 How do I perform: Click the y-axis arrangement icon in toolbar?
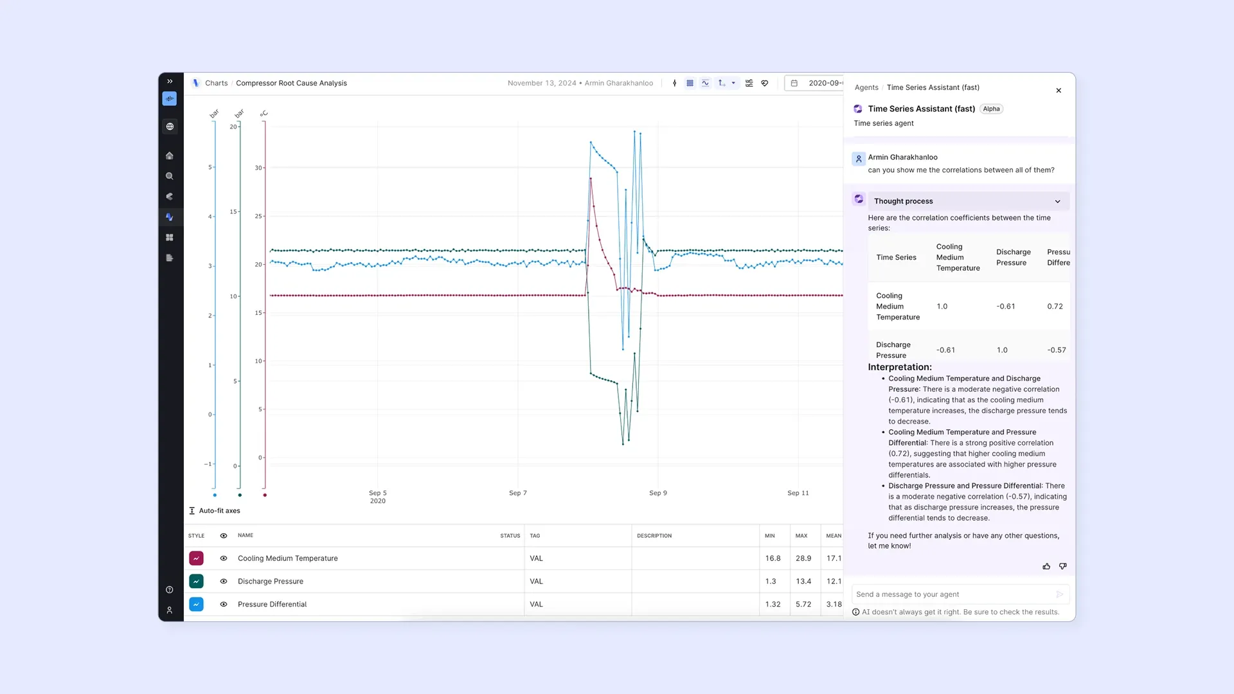click(x=722, y=83)
